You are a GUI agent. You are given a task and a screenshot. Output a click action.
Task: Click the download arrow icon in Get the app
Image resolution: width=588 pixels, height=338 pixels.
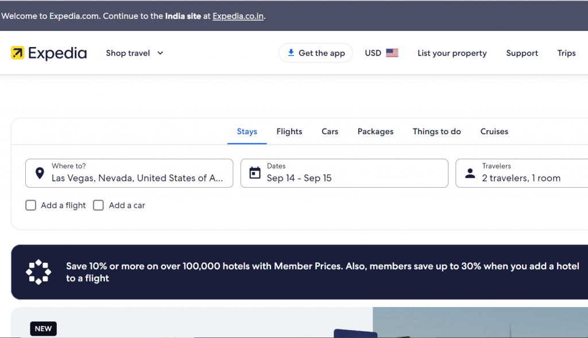291,52
